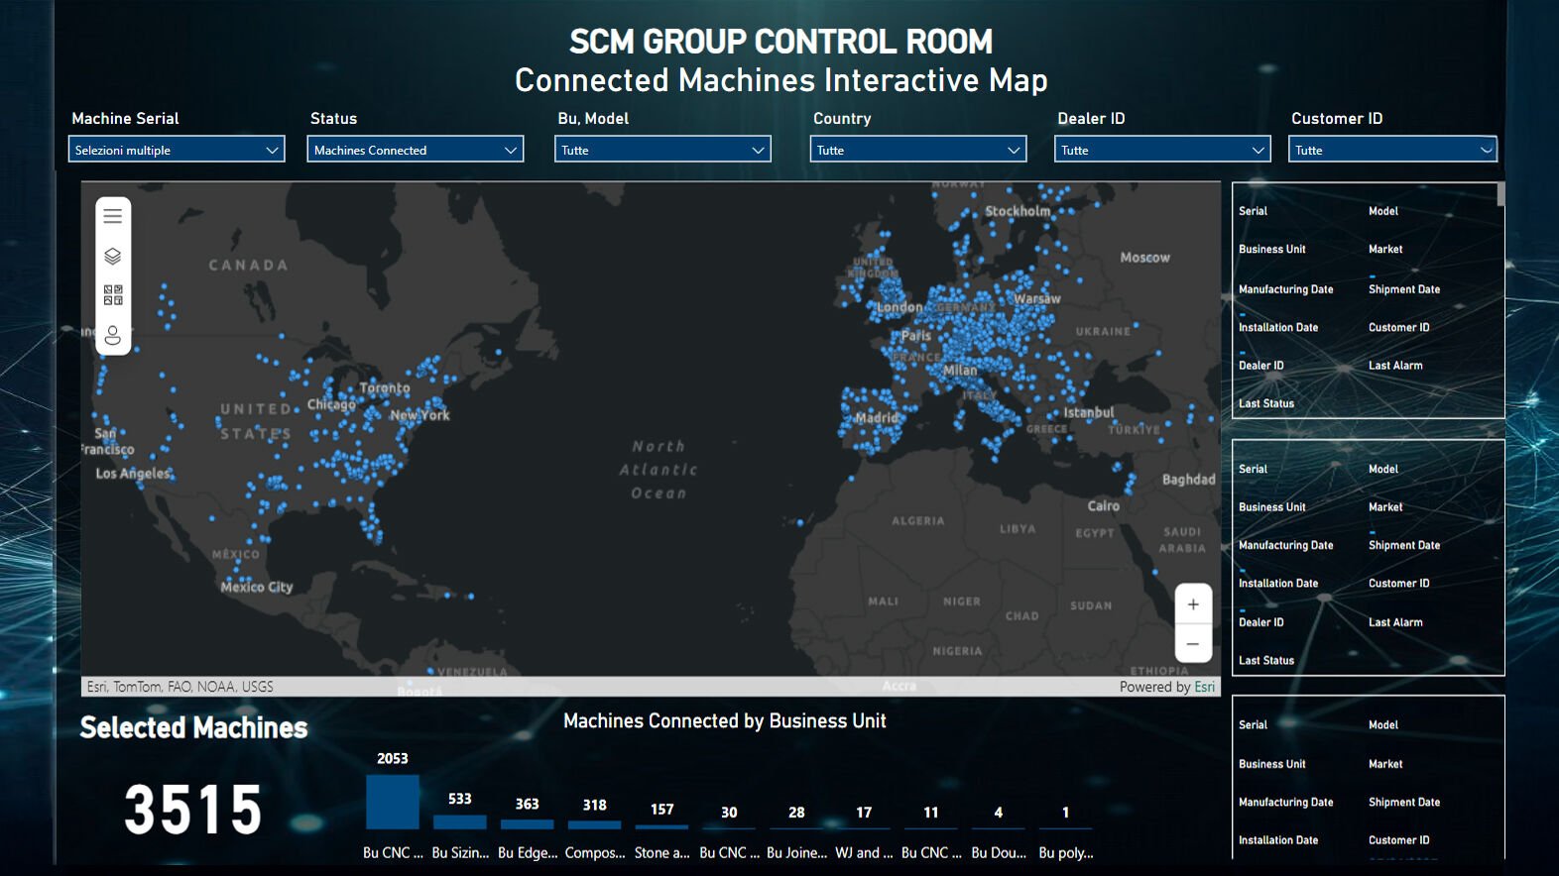The height and width of the screenshot is (876, 1559).
Task: Click the Cairo label on the map
Action: pyautogui.click(x=1104, y=506)
